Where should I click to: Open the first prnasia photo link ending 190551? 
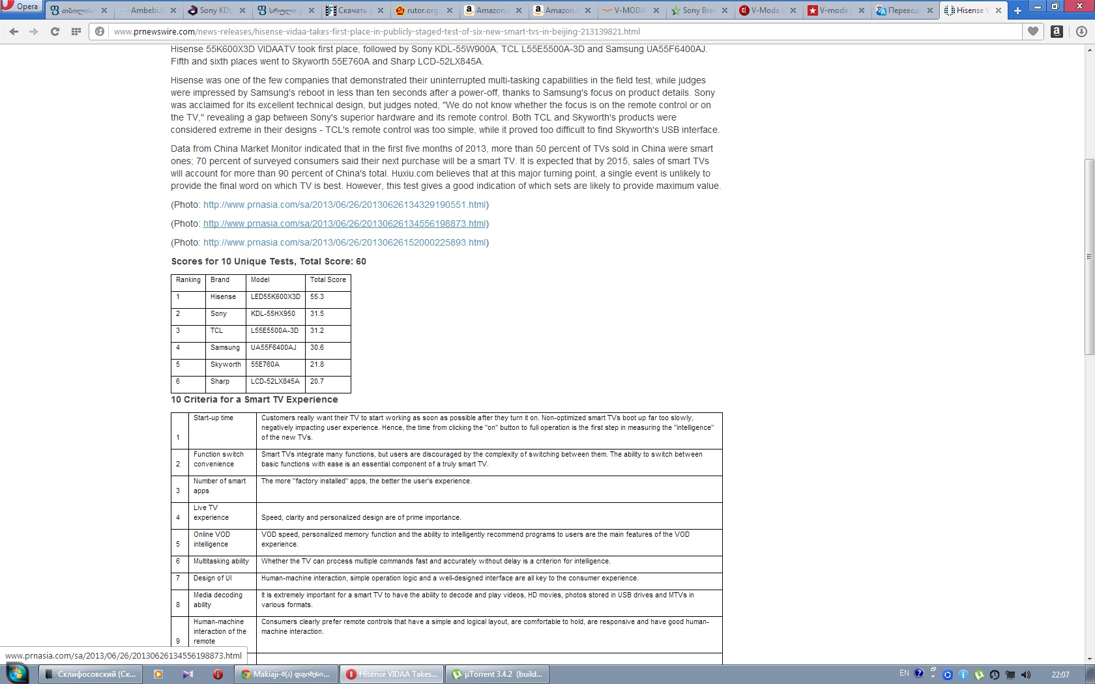point(344,205)
